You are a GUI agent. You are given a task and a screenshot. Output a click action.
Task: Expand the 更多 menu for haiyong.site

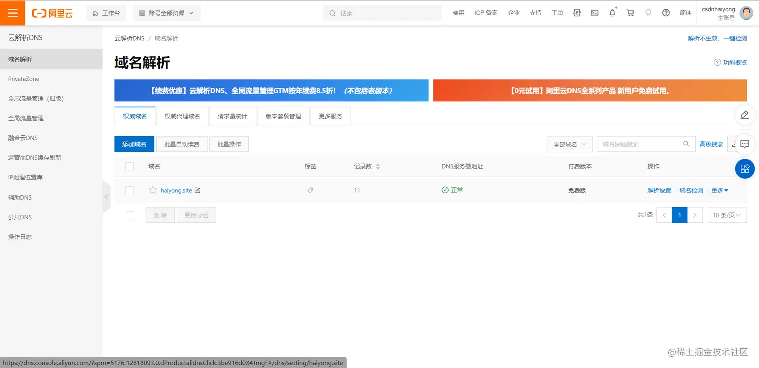pyautogui.click(x=719, y=190)
